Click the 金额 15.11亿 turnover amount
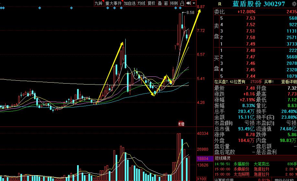Screen dimensions: 297x181 point(246,117)
